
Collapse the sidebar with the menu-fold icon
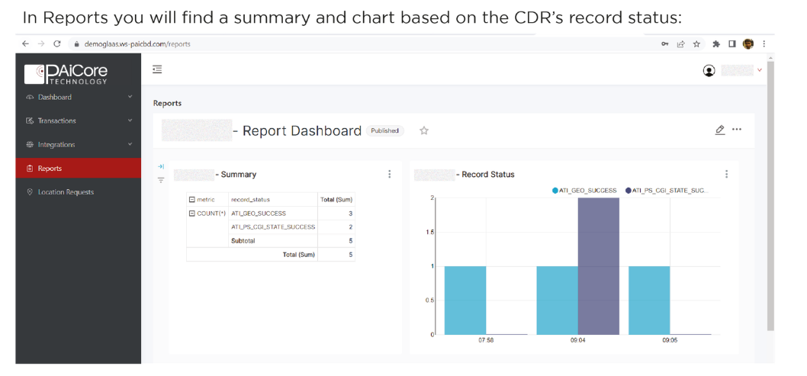point(157,69)
